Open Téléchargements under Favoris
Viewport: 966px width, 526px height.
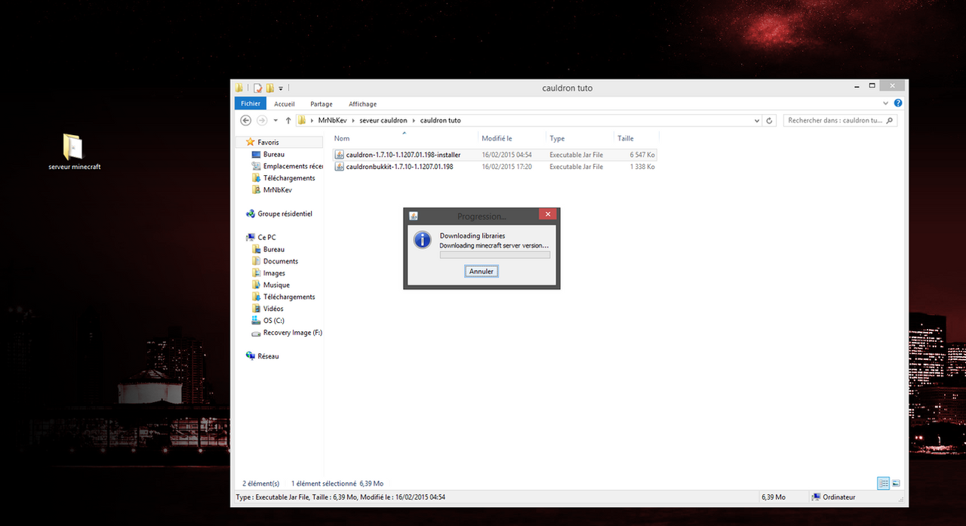coord(289,178)
